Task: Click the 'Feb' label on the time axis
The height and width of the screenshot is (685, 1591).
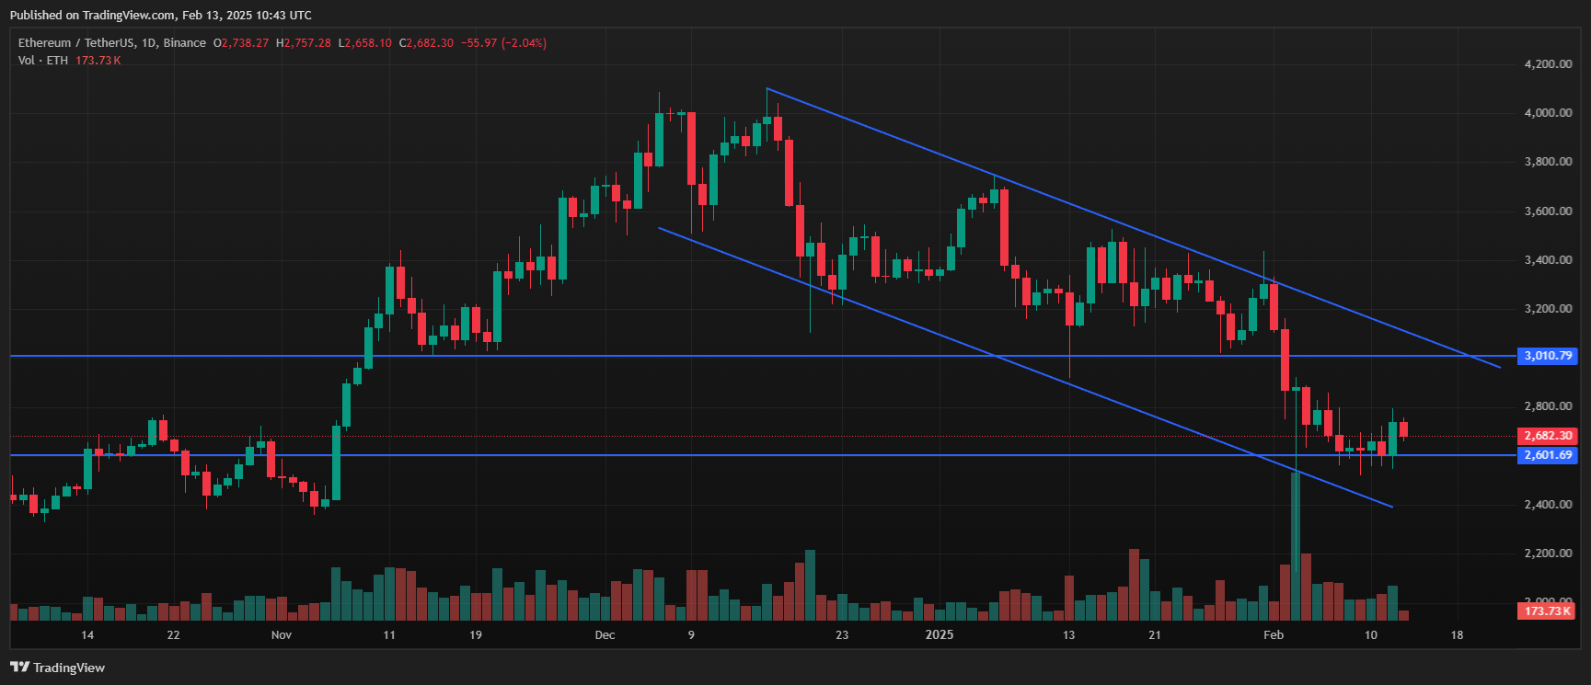Action: coord(1274,635)
